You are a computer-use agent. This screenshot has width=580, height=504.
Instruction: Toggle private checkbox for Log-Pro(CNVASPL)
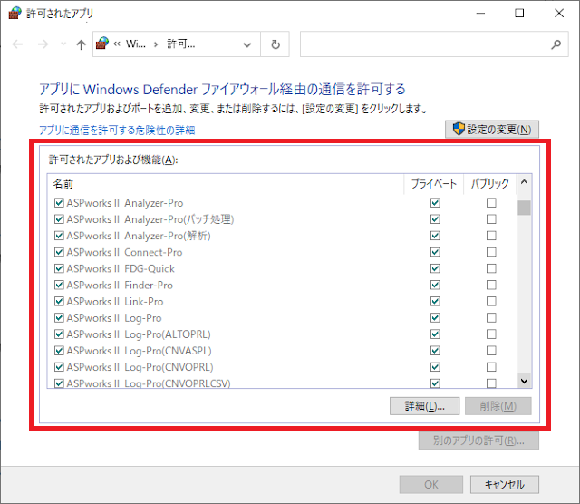point(435,351)
